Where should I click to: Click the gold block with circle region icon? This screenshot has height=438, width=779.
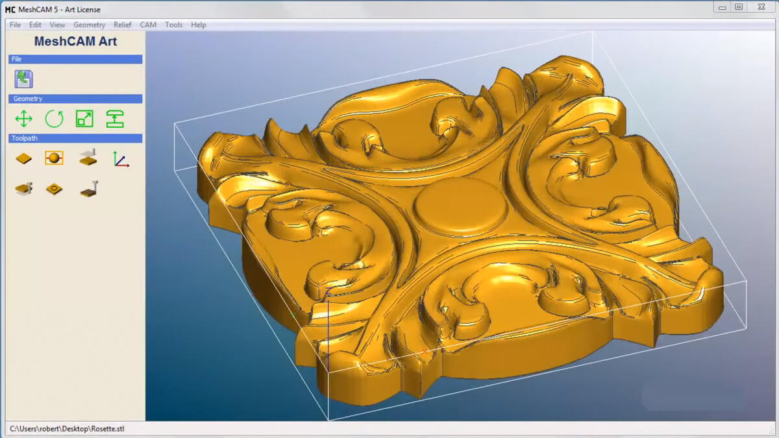tap(54, 189)
